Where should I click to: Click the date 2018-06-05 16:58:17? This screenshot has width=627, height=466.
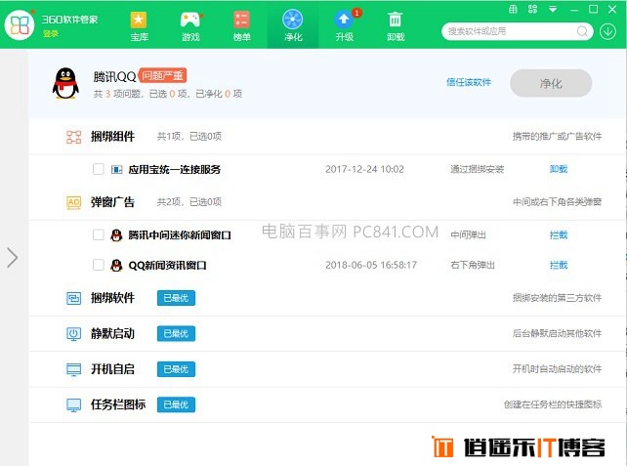point(371,265)
